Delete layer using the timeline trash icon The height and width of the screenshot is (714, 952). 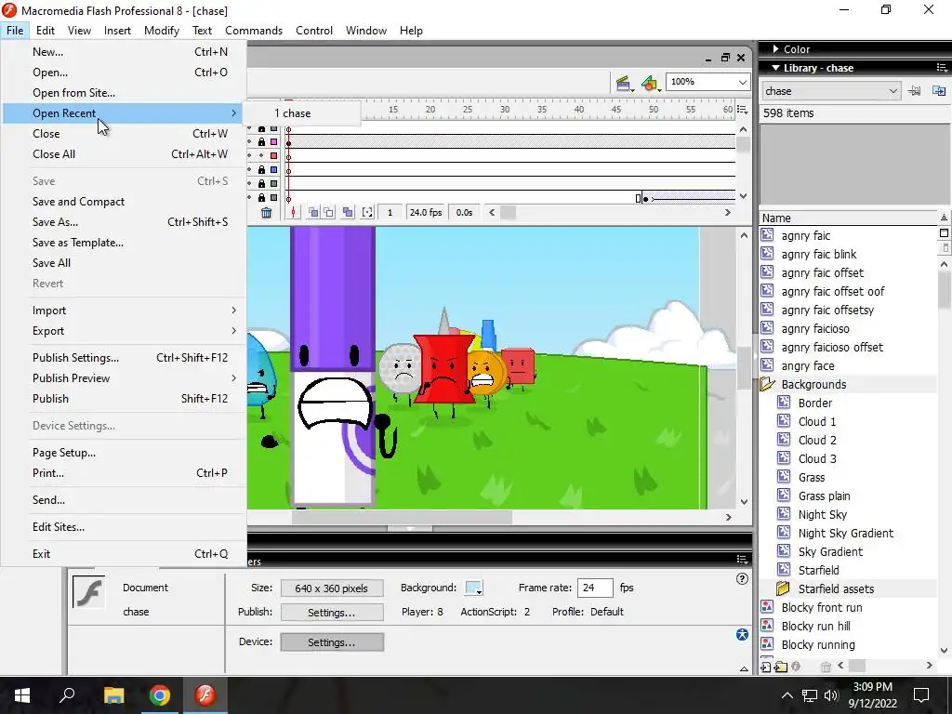266,213
